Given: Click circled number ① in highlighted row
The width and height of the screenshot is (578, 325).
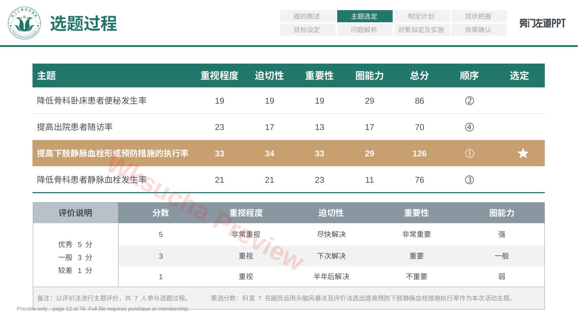Looking at the screenshot, I should pos(469,153).
